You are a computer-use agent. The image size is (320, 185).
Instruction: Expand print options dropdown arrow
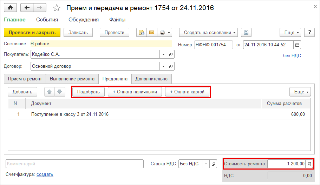point(169,33)
